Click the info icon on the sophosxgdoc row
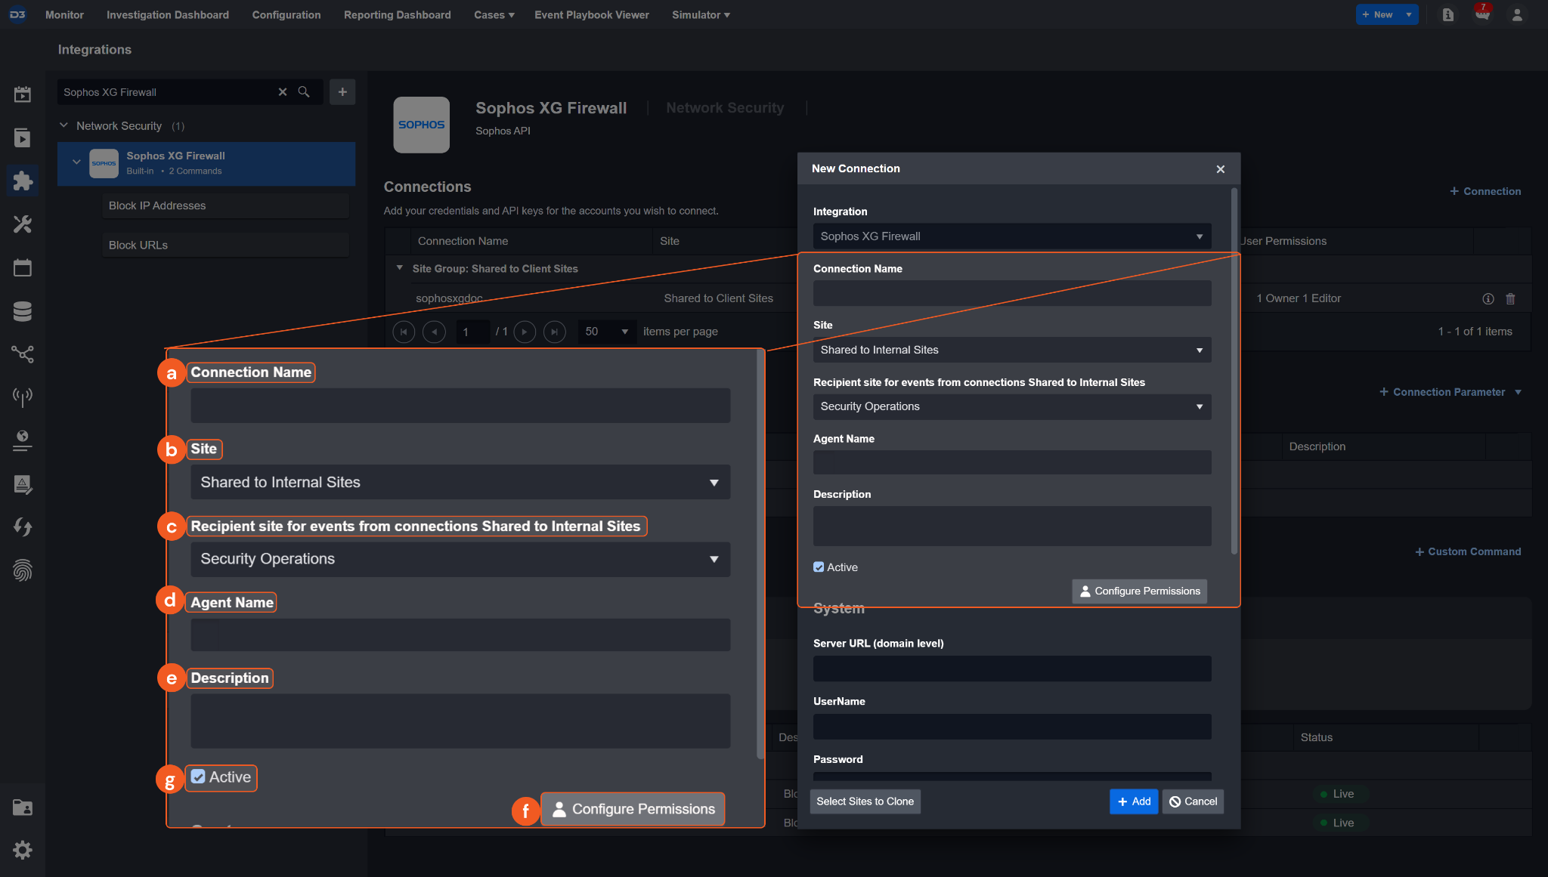Screen dimensions: 1548x877 pos(1488,298)
